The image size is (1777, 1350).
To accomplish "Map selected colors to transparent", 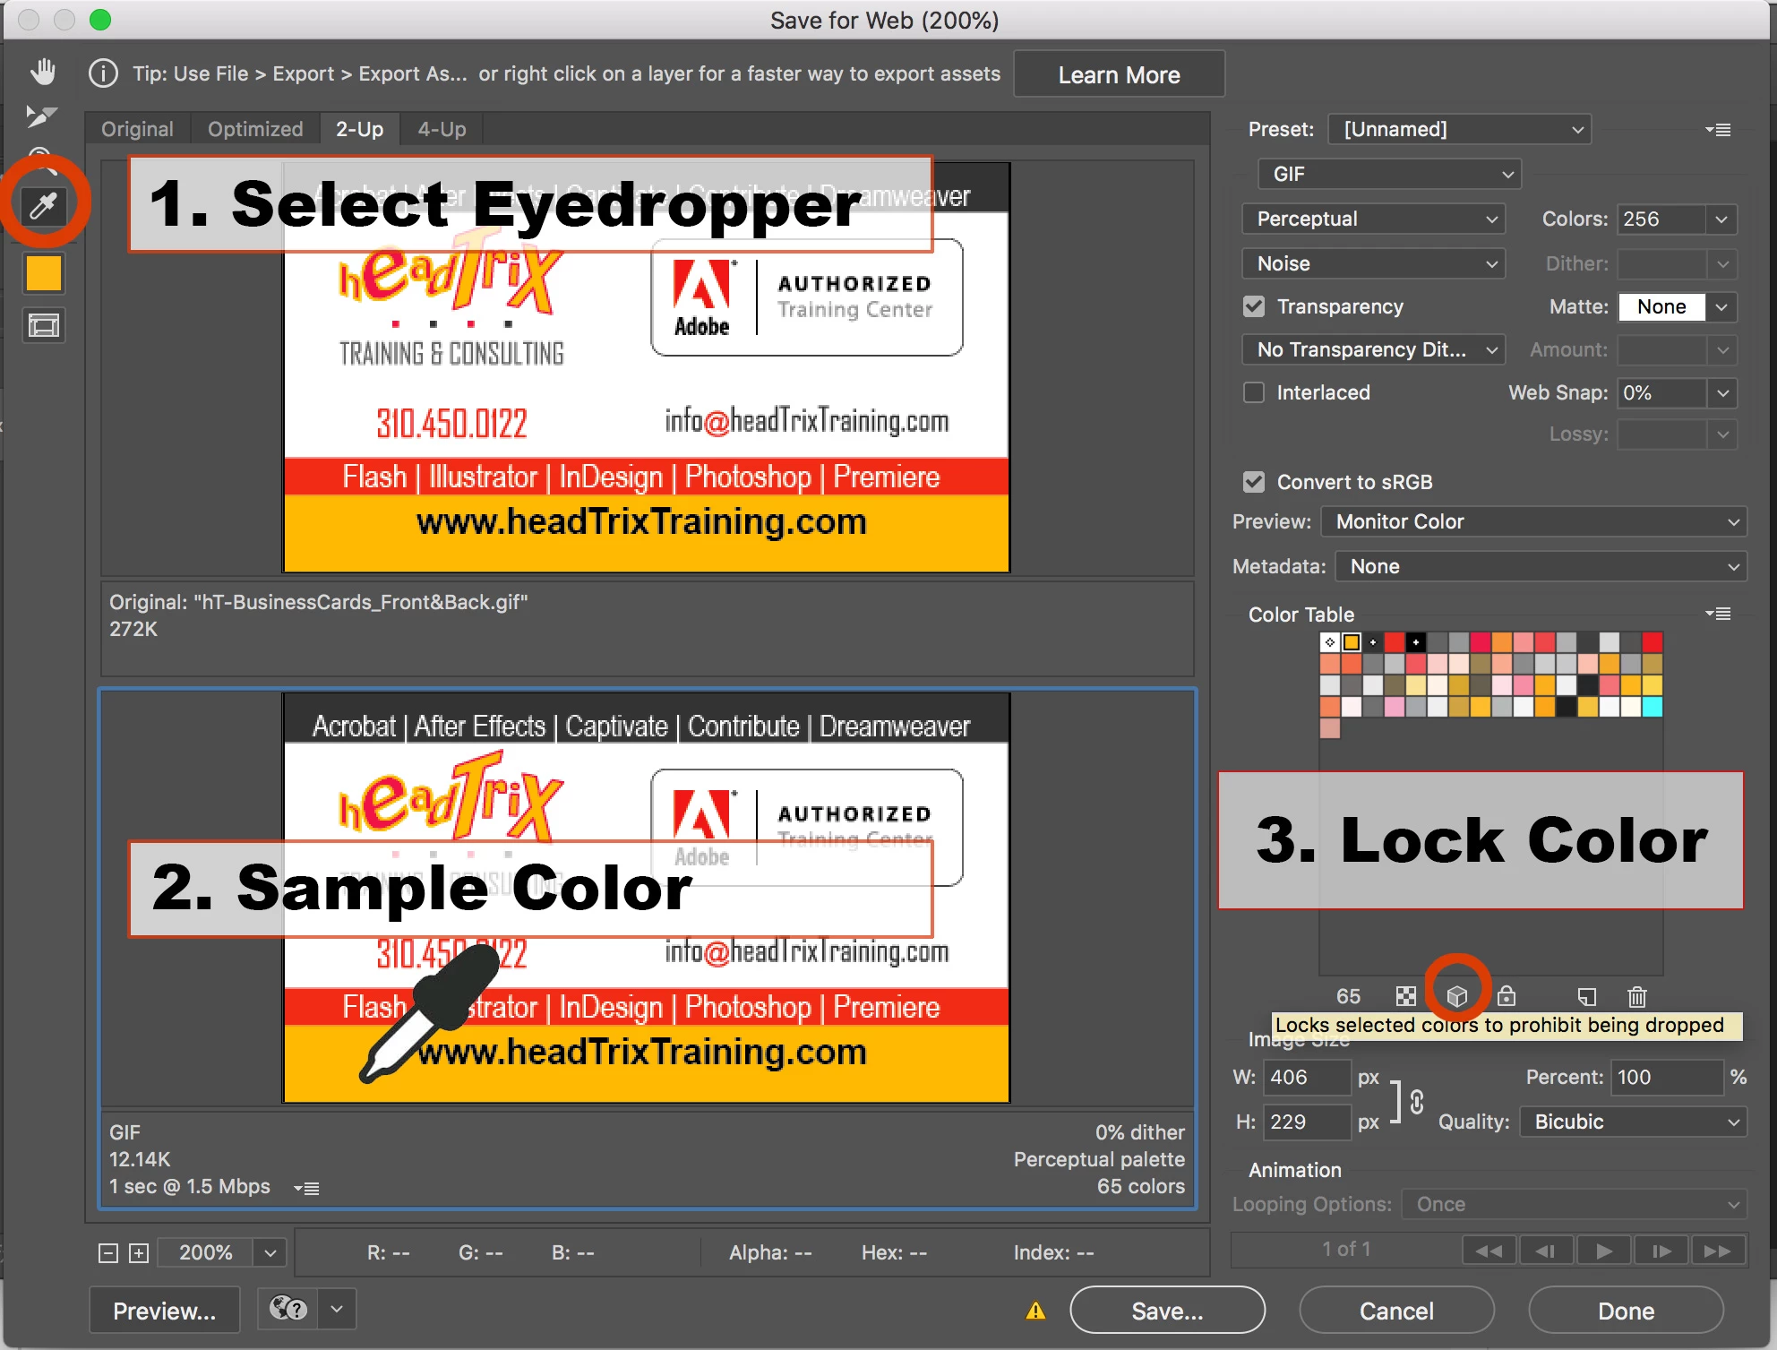I will (1406, 996).
